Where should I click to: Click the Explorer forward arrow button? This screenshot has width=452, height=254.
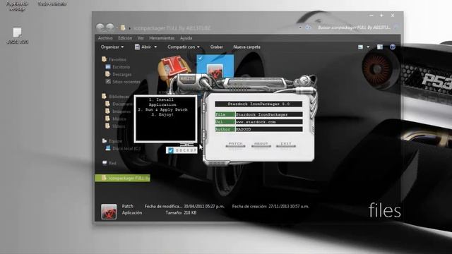pyautogui.click(x=110, y=28)
